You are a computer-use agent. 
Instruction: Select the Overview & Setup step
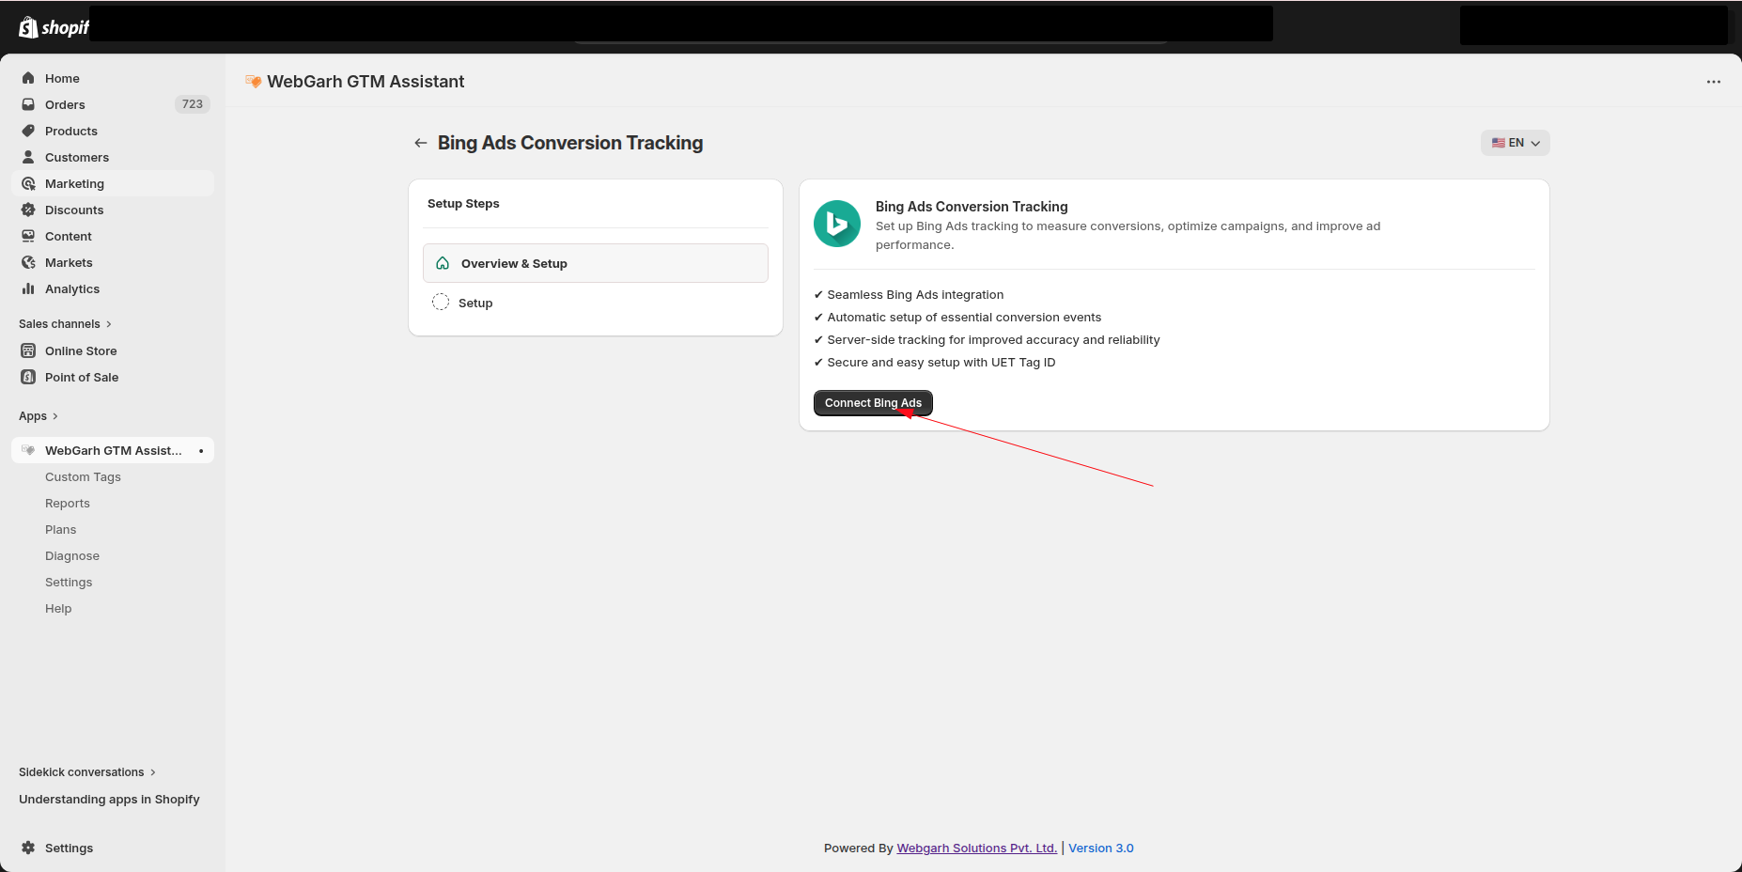(x=596, y=263)
